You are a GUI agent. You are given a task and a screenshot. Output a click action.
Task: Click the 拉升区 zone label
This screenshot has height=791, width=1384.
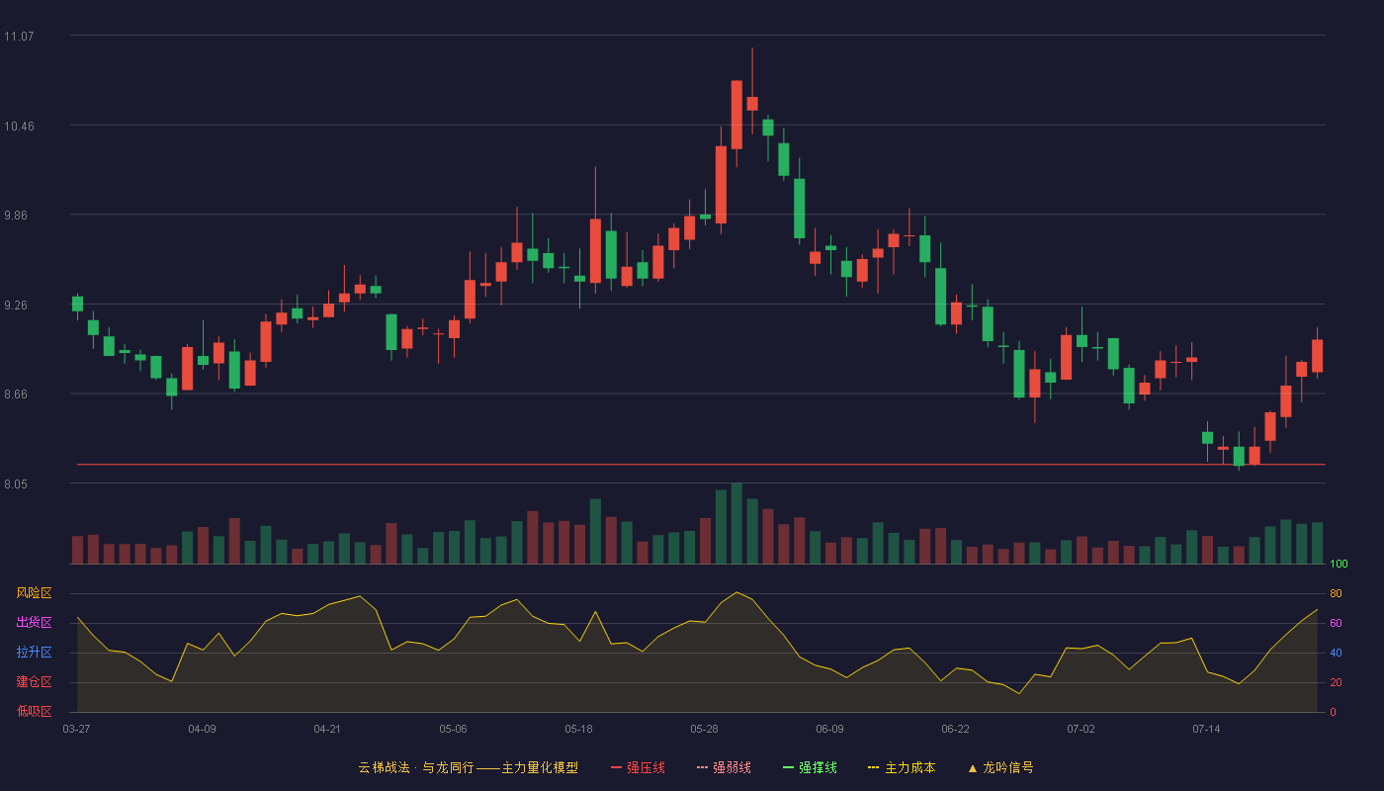point(34,653)
